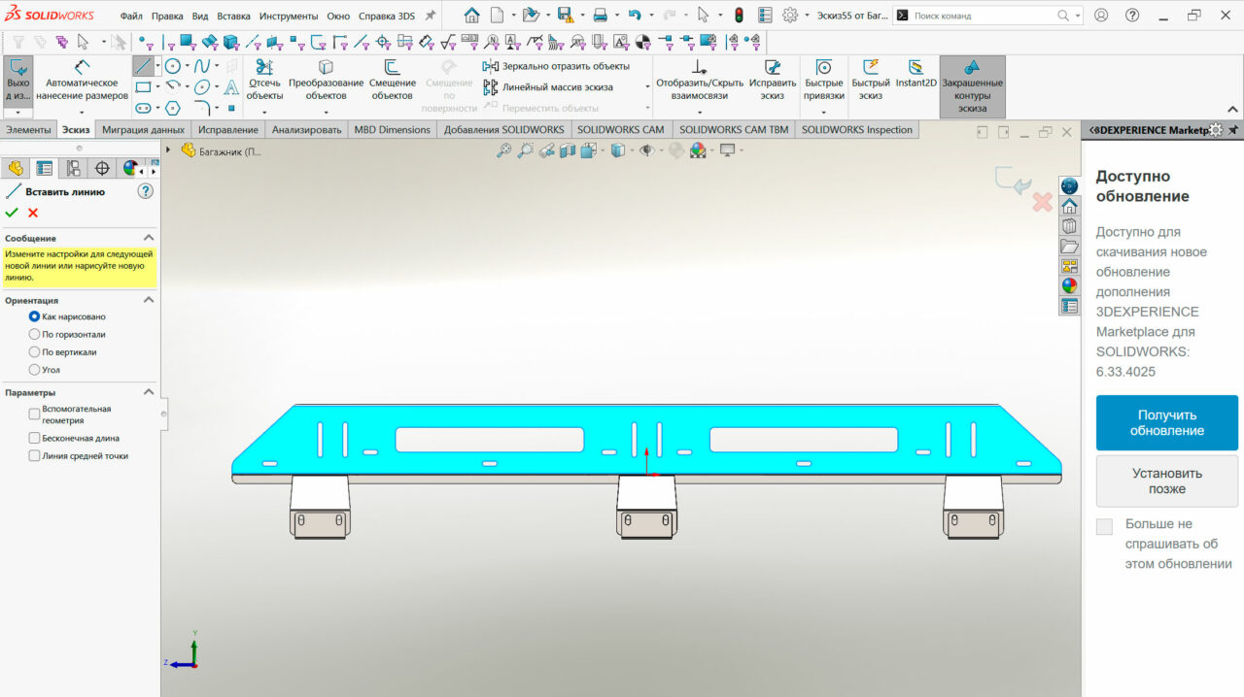
Task: Enable 'Бесконечная длина' checkbox
Action: 35,438
